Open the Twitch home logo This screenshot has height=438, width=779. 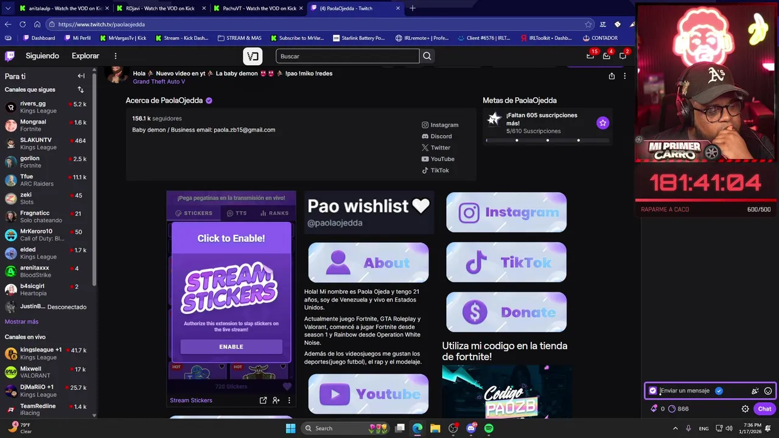point(10,56)
